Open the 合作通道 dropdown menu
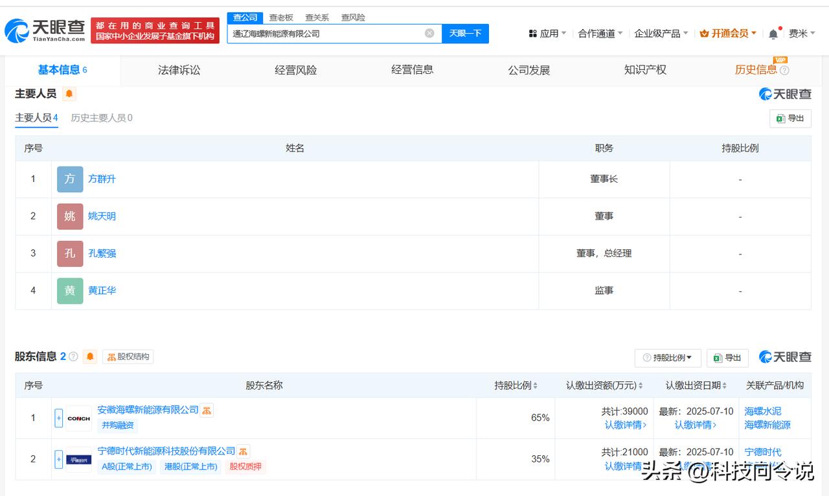 tap(600, 34)
